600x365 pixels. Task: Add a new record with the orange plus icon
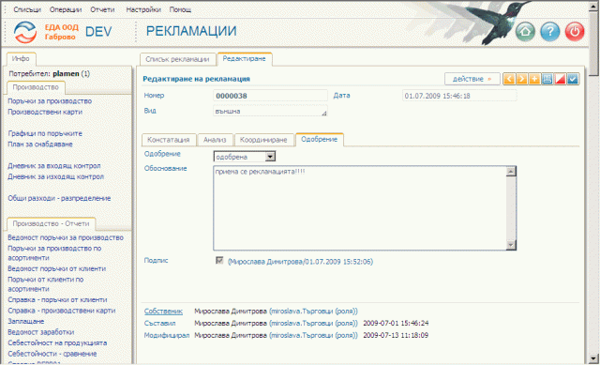pos(534,79)
